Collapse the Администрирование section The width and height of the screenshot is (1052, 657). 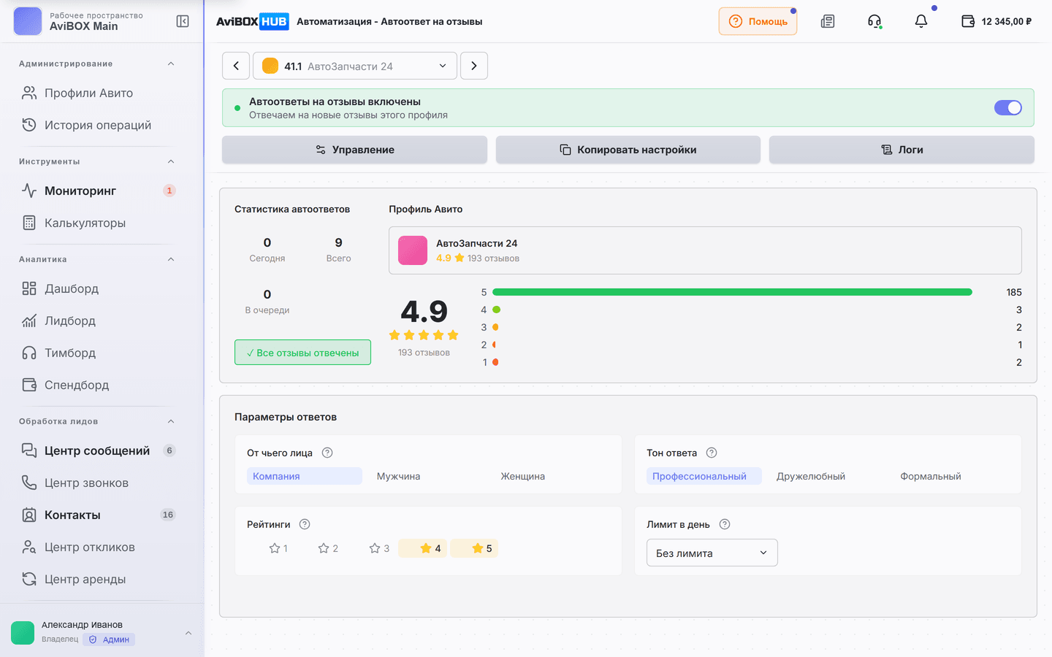point(171,64)
